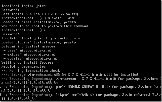
Task: Click the 'su' command text
Action: point(46,30)
